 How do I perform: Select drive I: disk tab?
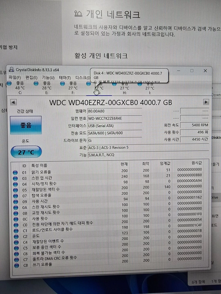point(147,88)
